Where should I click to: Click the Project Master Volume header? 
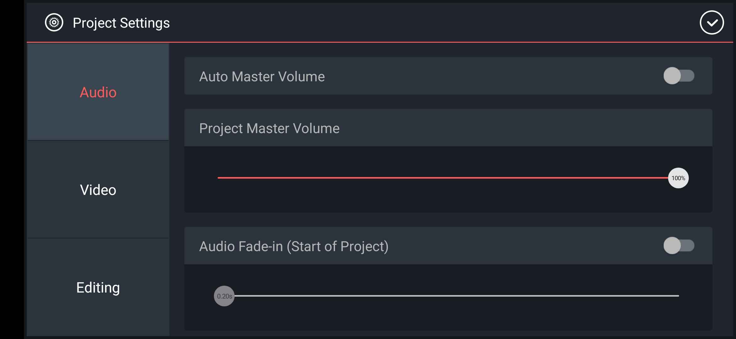click(x=269, y=128)
